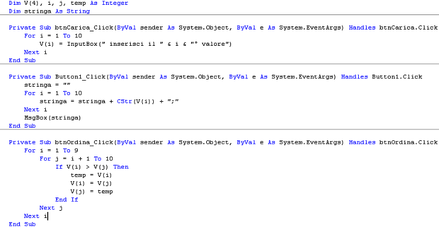Click the "Dim V(4), i, j, temp As Integer" line
The image size is (439, 227).
69,4
